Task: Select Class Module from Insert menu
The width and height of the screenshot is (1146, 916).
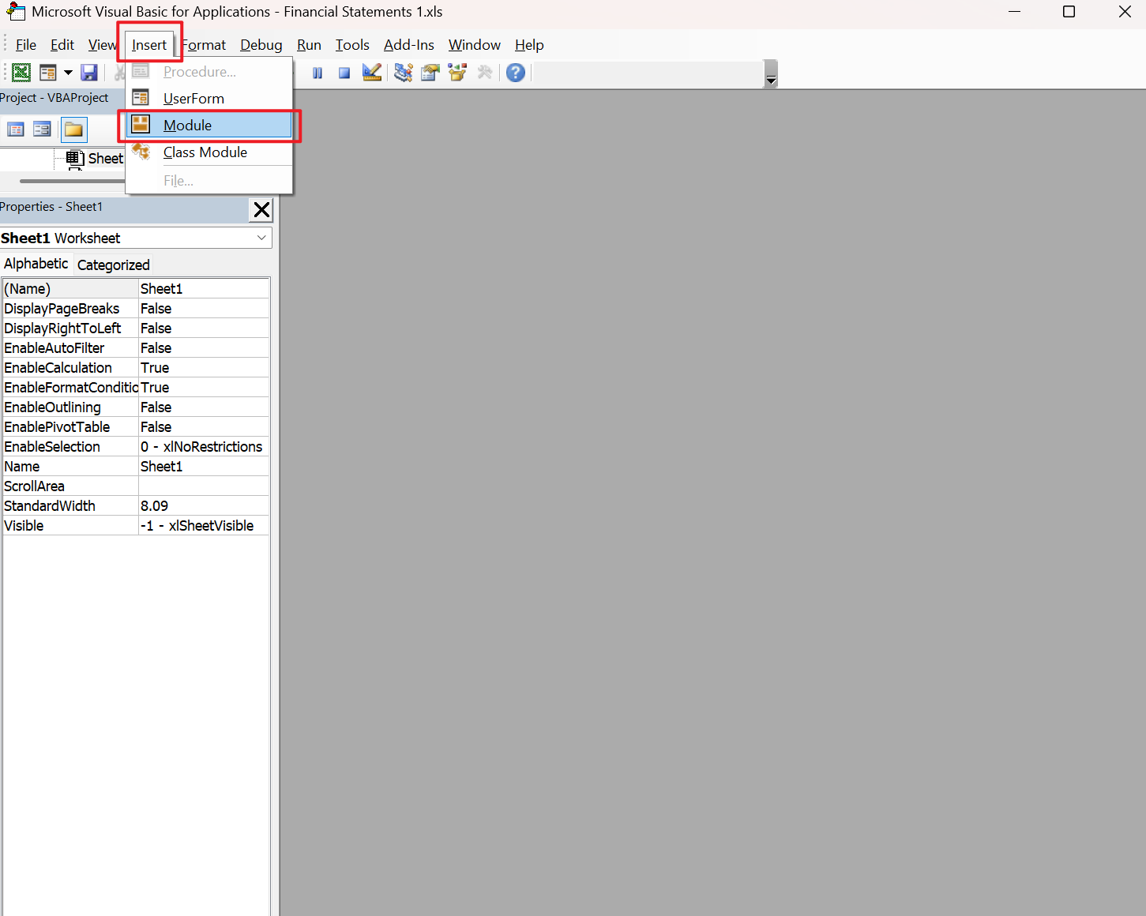Action: pyautogui.click(x=205, y=152)
